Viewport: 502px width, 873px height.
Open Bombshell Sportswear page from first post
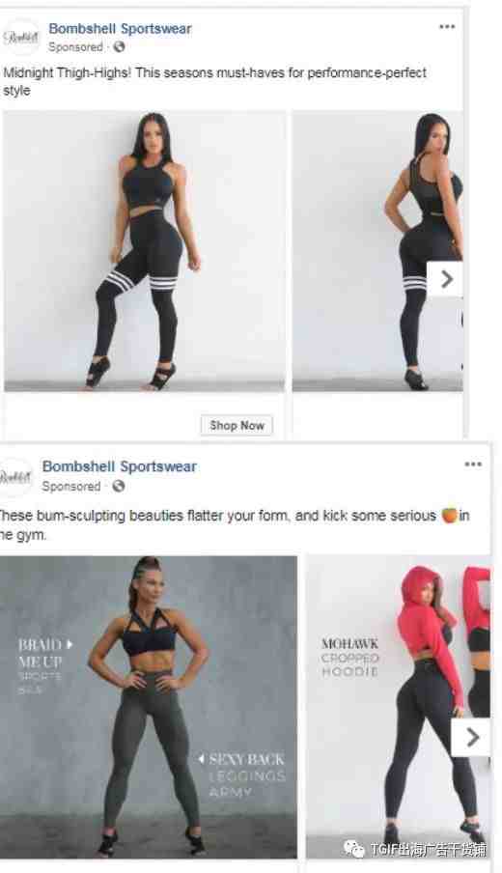(x=121, y=28)
